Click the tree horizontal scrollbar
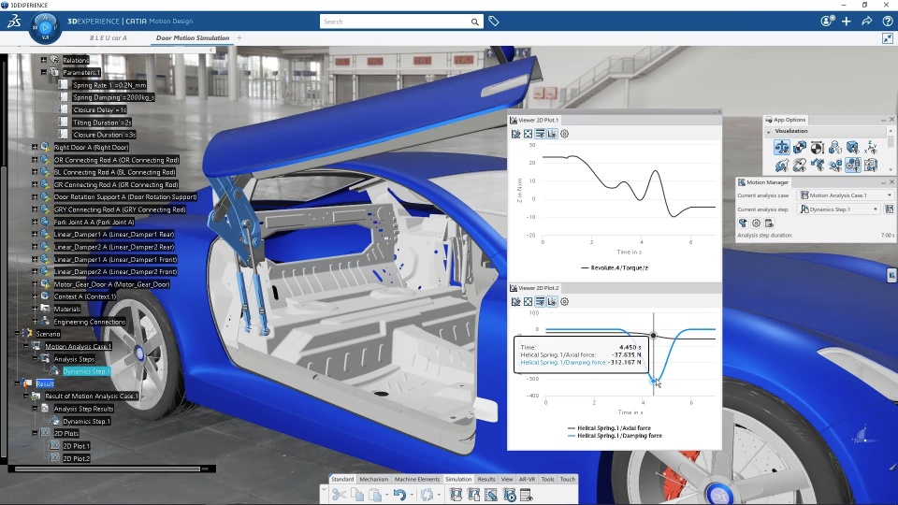The image size is (898, 505). (x=107, y=469)
